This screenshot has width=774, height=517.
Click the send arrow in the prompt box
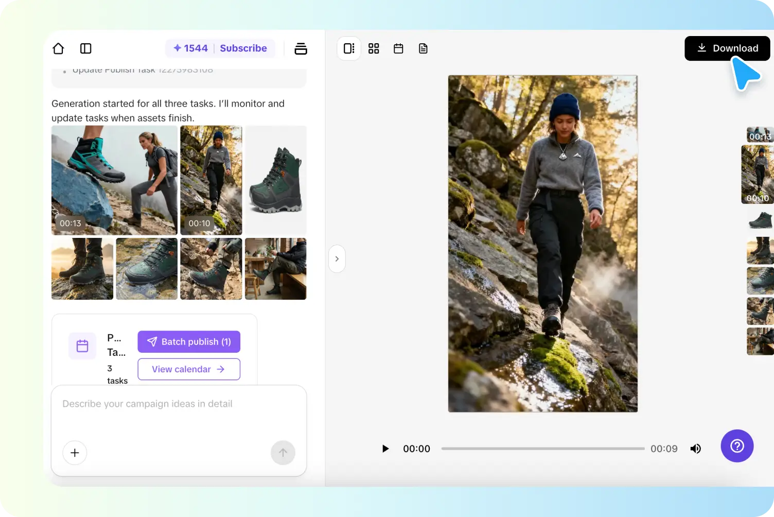(283, 453)
